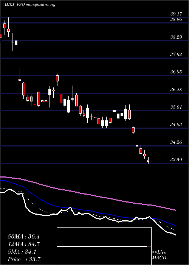Click the 34.93 price label
The width and height of the screenshot is (189, 265).
pyautogui.click(x=176, y=125)
